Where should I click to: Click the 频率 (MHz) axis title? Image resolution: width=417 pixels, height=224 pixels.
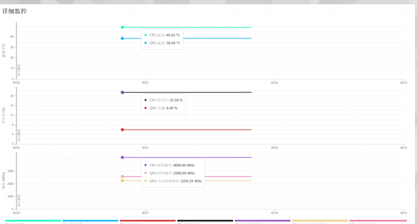4,181
